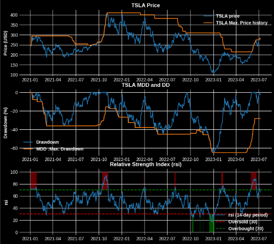274x244 pixels.
Task: Click the 100 tick on the Price (USD) axis
Action: 14,75
